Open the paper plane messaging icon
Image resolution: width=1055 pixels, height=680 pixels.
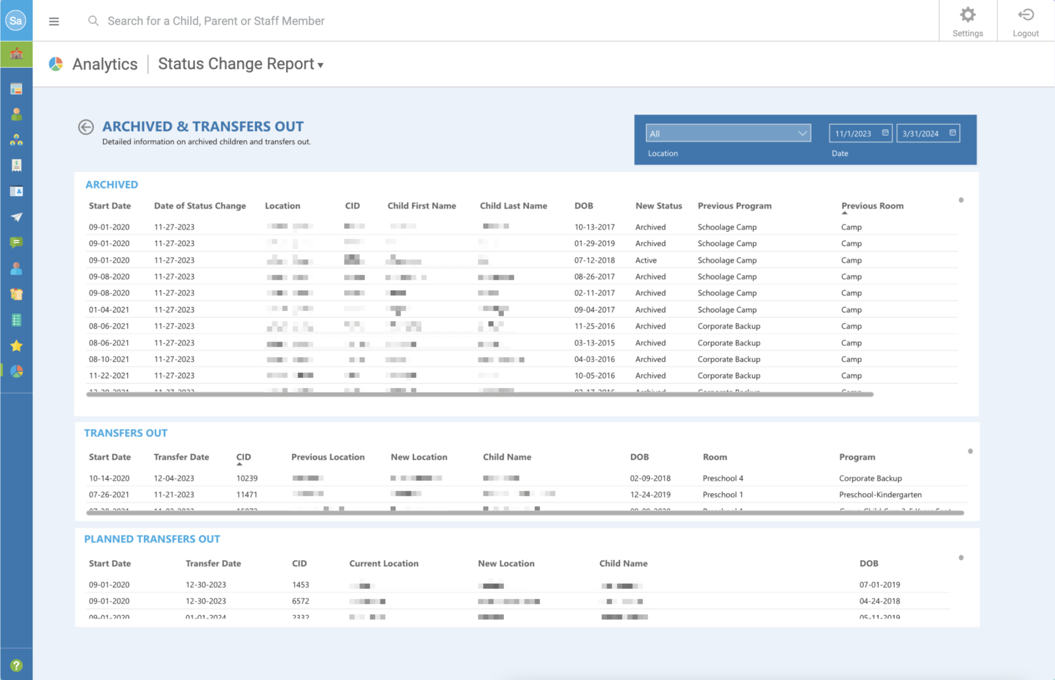point(16,217)
